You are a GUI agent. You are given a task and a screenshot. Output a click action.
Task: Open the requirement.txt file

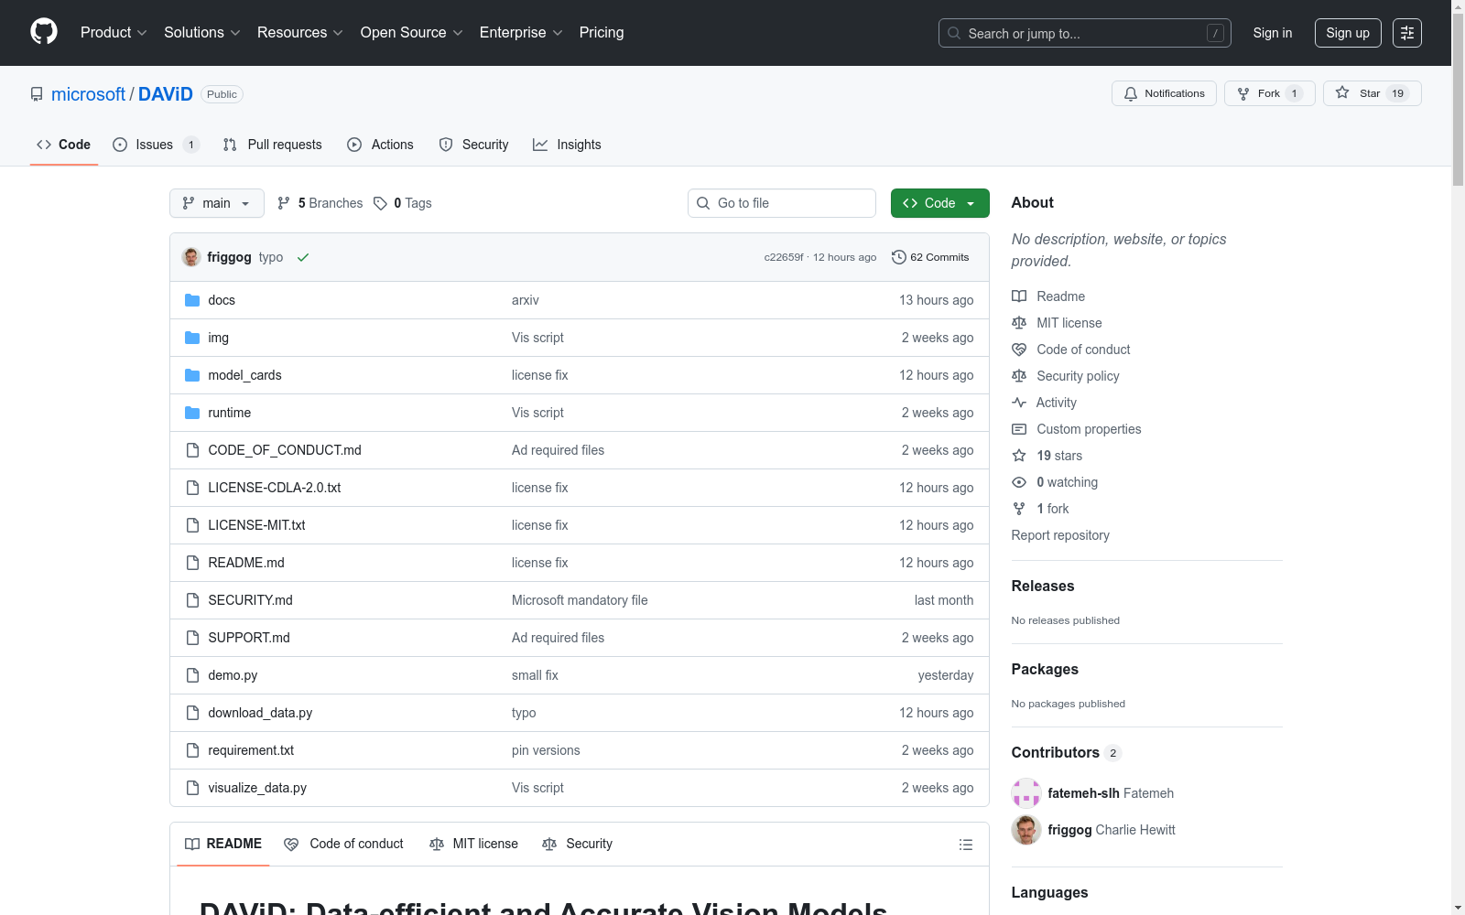point(251,750)
